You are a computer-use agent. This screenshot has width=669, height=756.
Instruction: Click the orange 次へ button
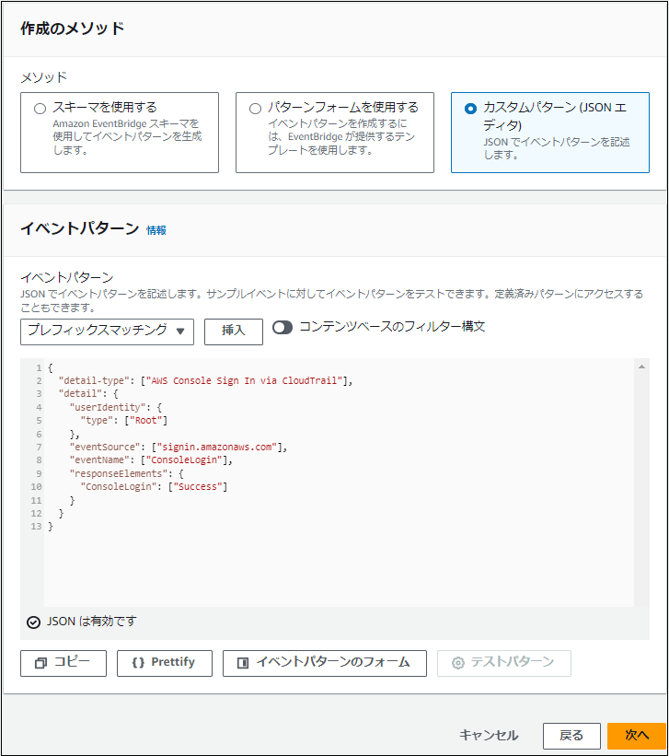[x=637, y=736]
